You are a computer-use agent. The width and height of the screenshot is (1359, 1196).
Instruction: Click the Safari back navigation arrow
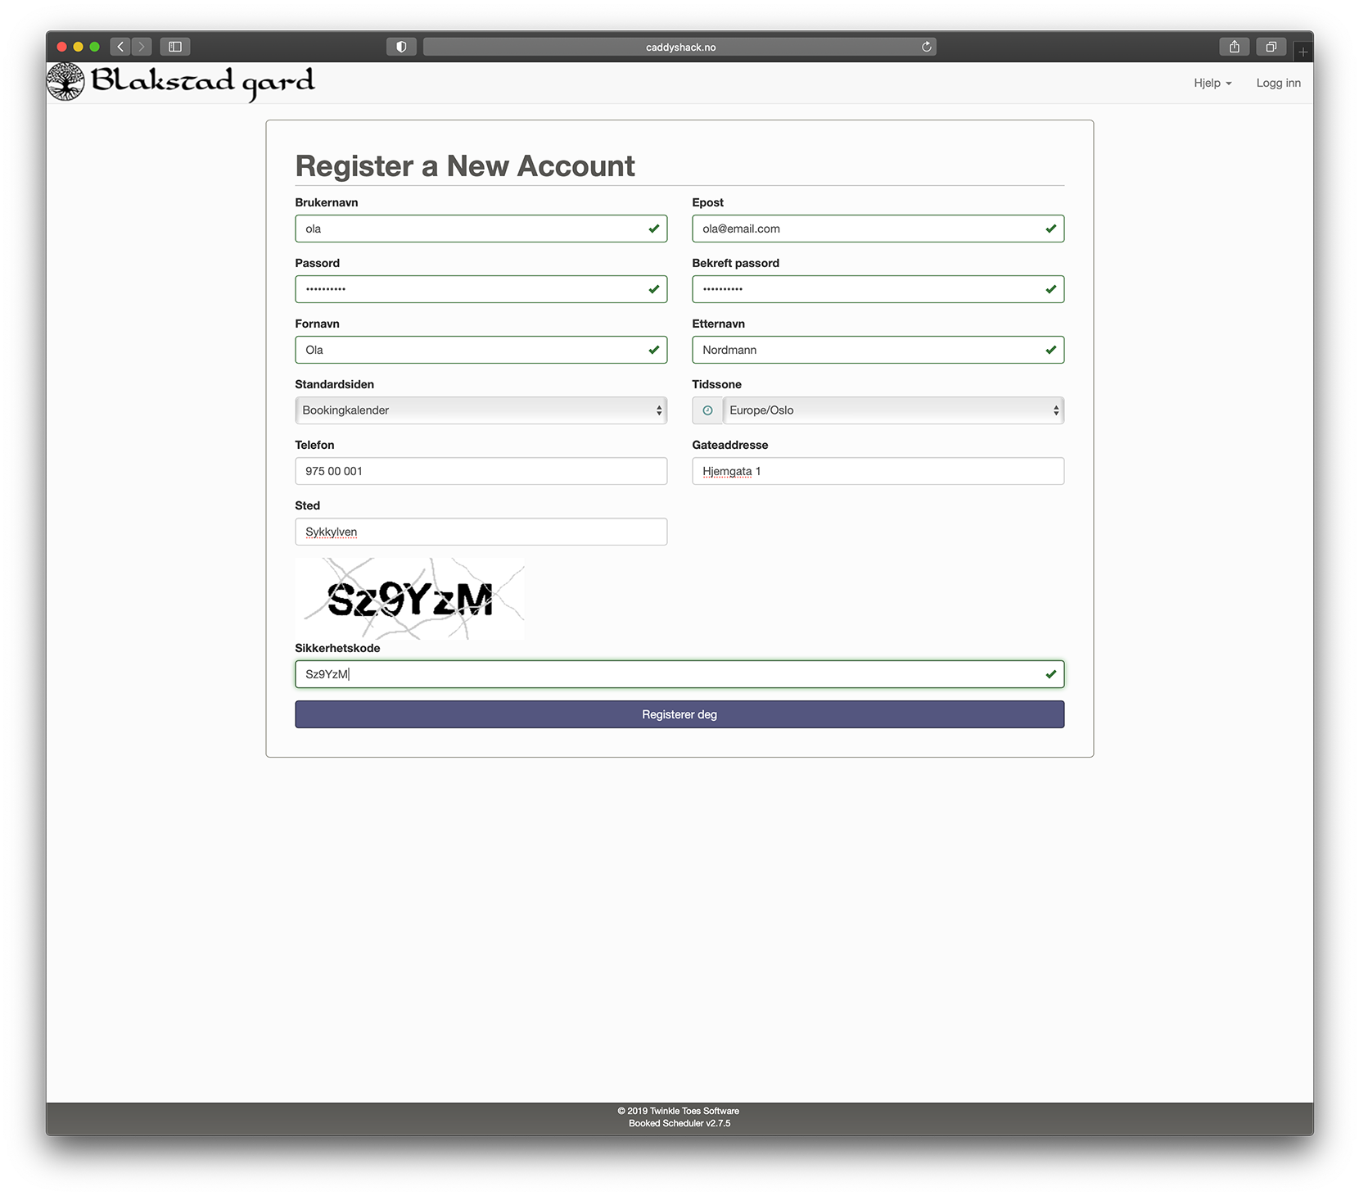click(120, 47)
